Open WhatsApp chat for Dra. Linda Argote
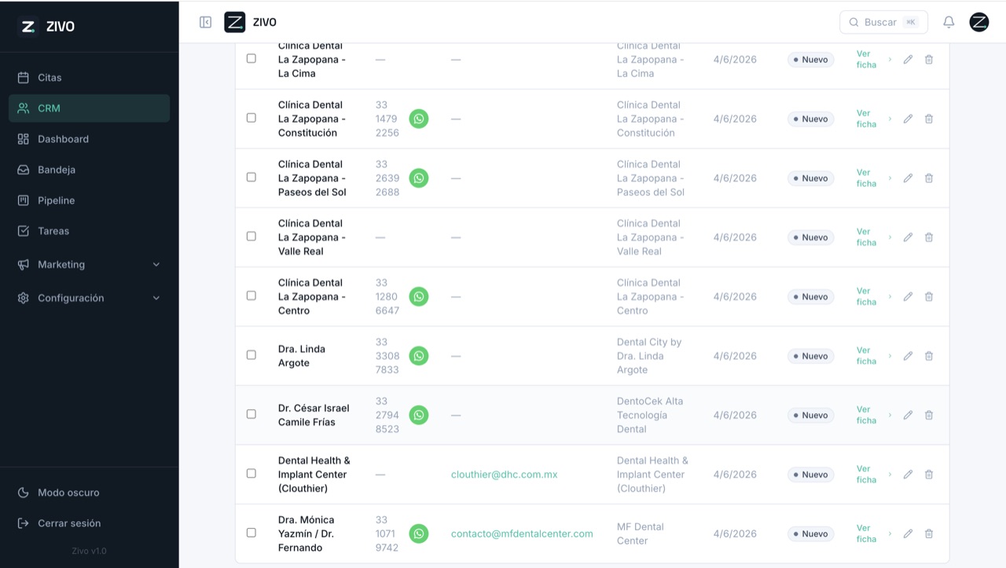The width and height of the screenshot is (1006, 568). tap(419, 356)
